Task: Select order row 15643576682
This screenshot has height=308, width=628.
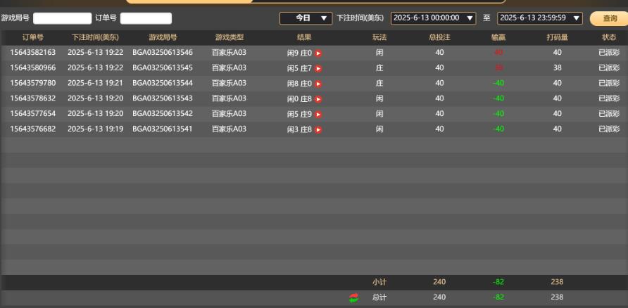Action: 32,129
